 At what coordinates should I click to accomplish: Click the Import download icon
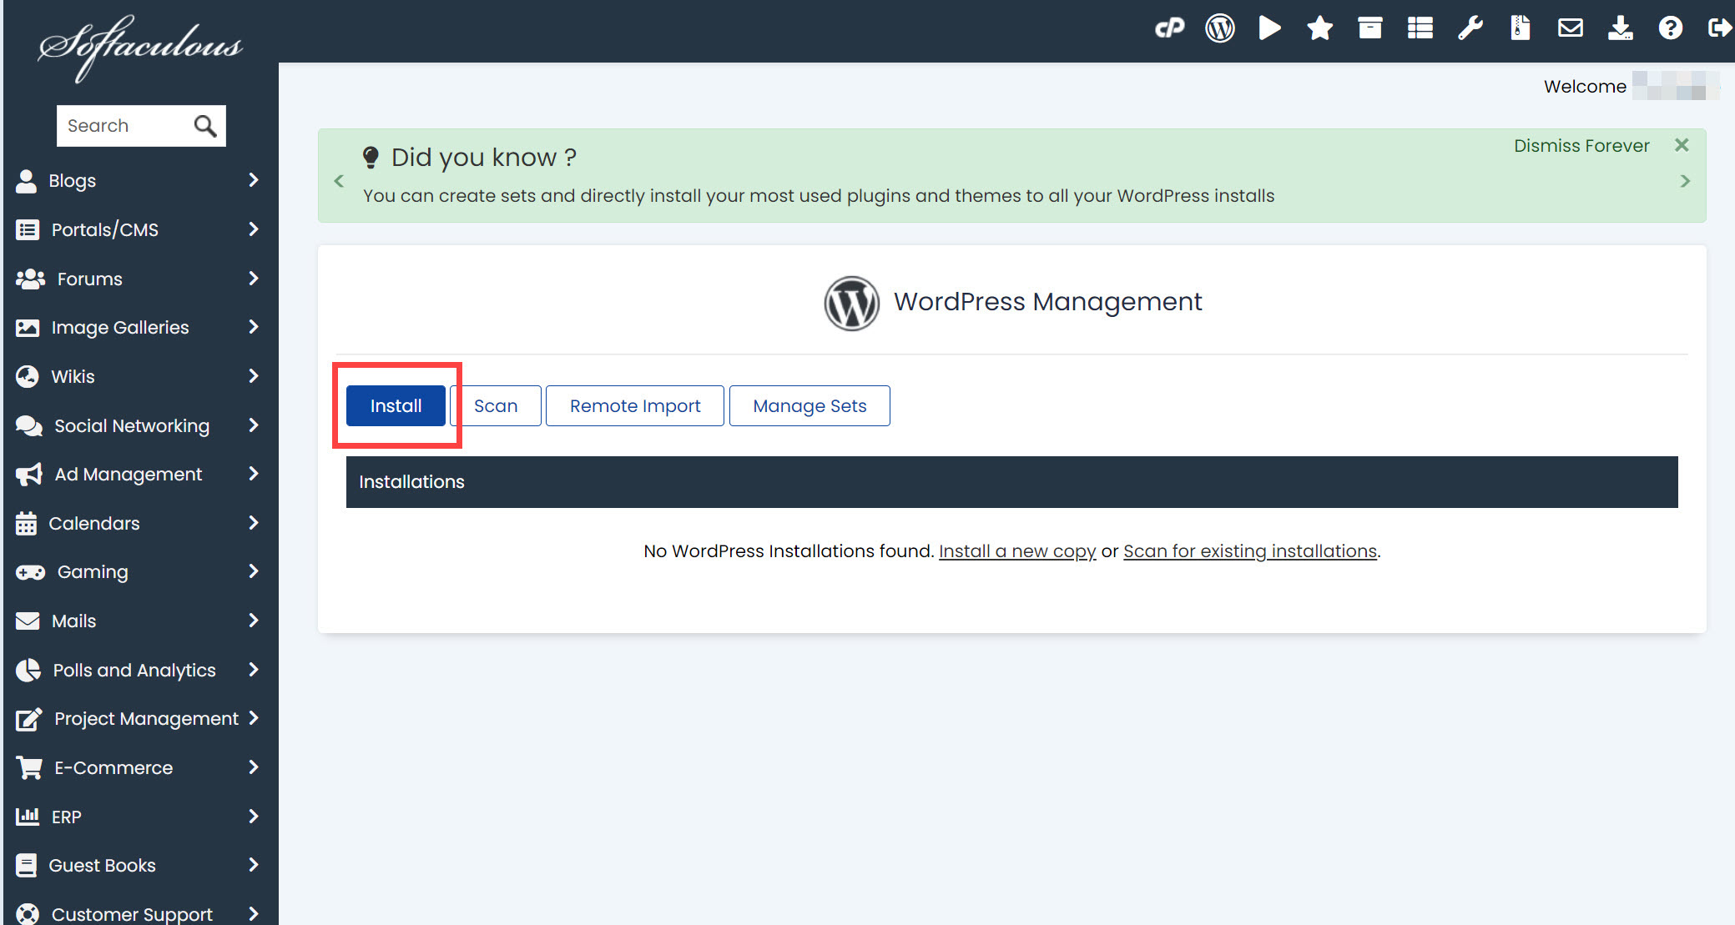1620,28
